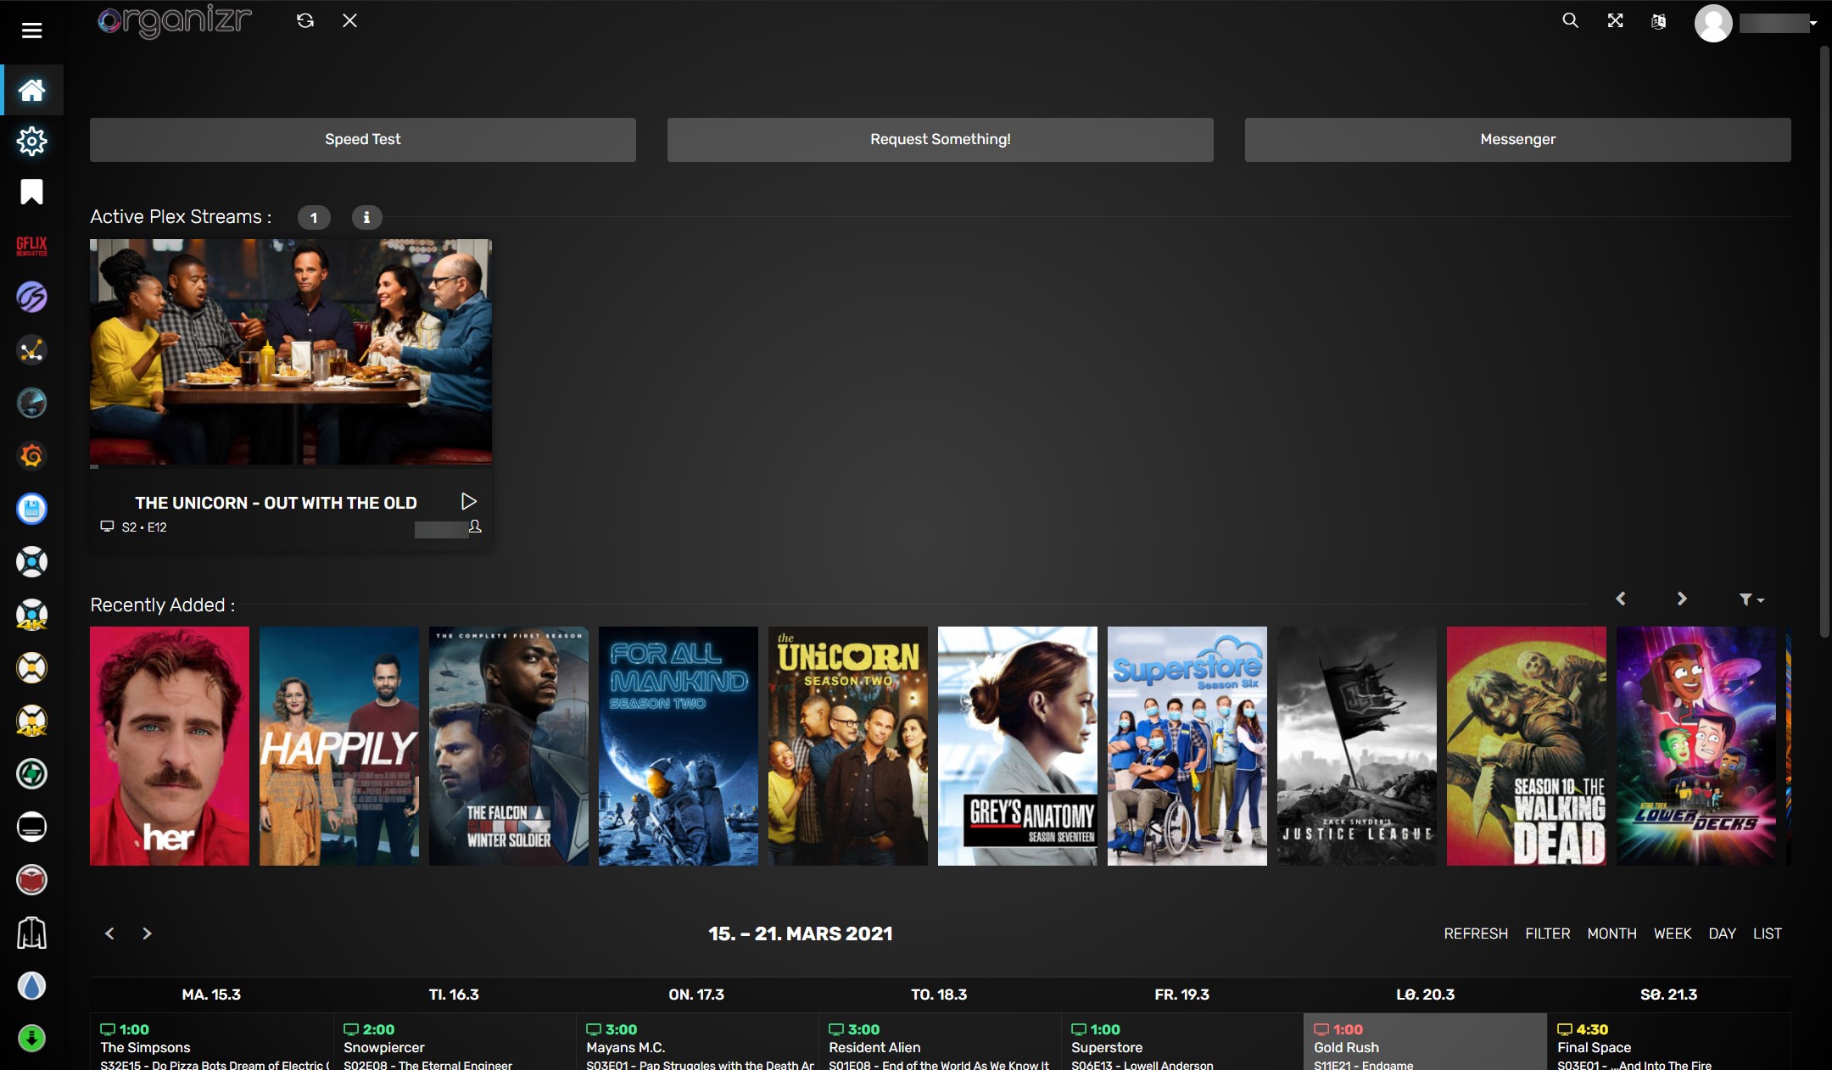Toggle fullscreen with the expand-arrows icon
The width and height of the screenshot is (1832, 1070).
pos(1615,20)
